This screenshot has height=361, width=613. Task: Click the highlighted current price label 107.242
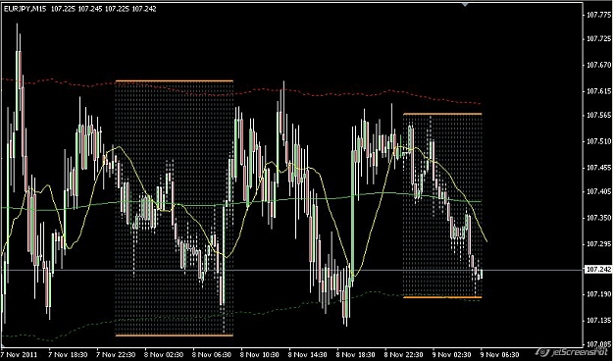pos(597,270)
